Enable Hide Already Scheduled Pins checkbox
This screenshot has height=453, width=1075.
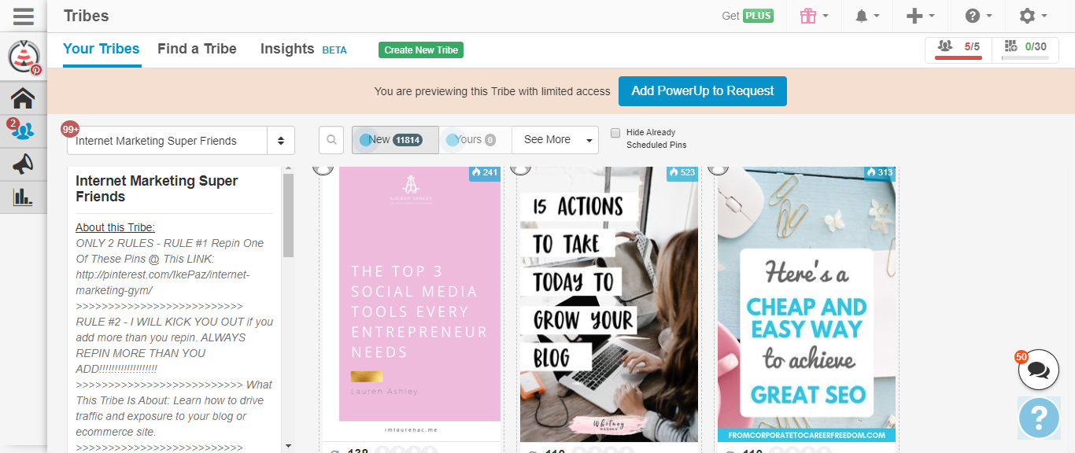[615, 133]
